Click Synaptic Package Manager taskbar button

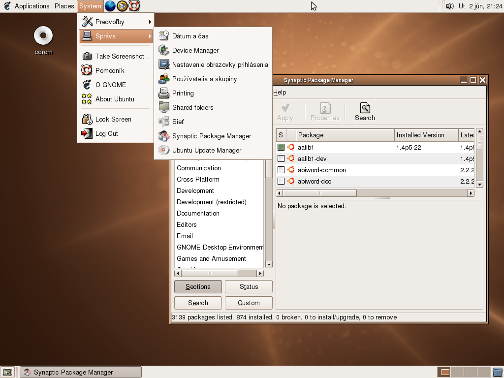pyautogui.click(x=81, y=372)
